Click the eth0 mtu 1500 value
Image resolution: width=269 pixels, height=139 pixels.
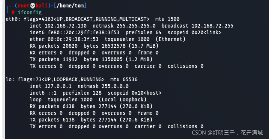(173, 19)
